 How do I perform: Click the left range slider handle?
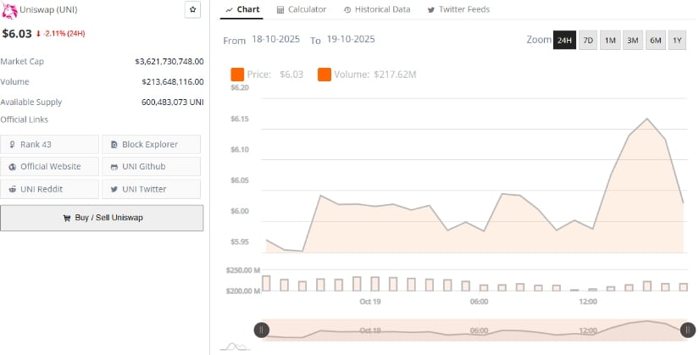pyautogui.click(x=262, y=330)
